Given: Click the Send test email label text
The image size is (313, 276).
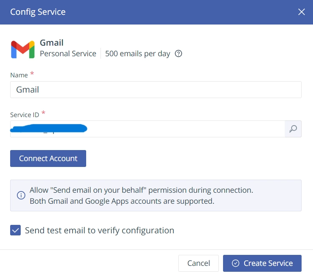Looking at the screenshot, I should click(x=99, y=230).
